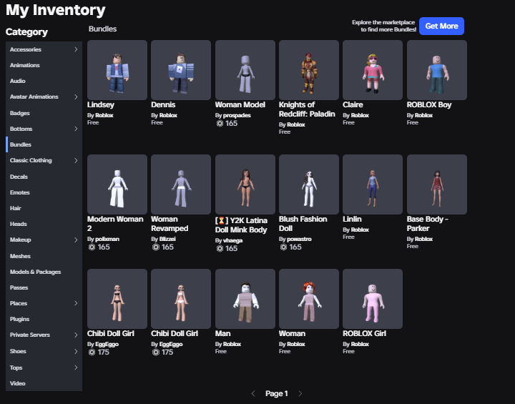Open Y2K Latina Doll Mink Body thumbnail
Screen dimensions: 515x404
pyautogui.click(x=245, y=184)
